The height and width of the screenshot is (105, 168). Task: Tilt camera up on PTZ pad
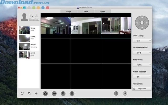142,18
